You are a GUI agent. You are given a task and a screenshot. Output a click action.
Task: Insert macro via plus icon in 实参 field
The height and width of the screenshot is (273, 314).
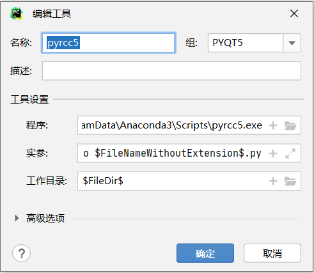[273, 153]
